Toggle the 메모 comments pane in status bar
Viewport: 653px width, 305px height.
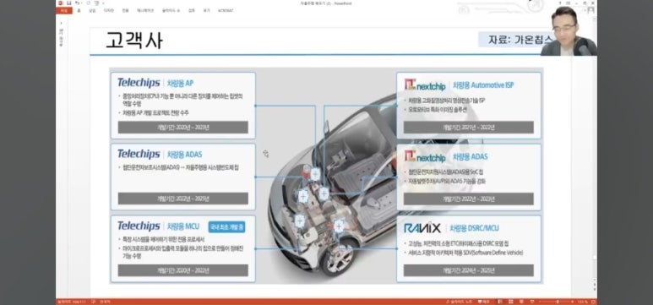tap(483, 302)
